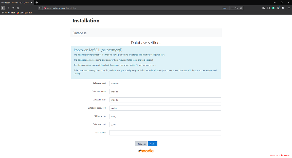The height and width of the screenshot is (158, 292).
Task: Open the page actions three-dot menu
Action: coord(232,8)
